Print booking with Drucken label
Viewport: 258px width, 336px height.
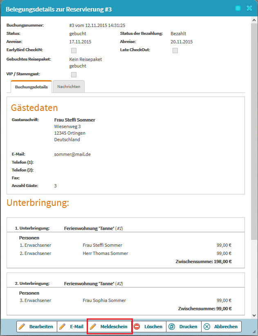(x=188, y=327)
